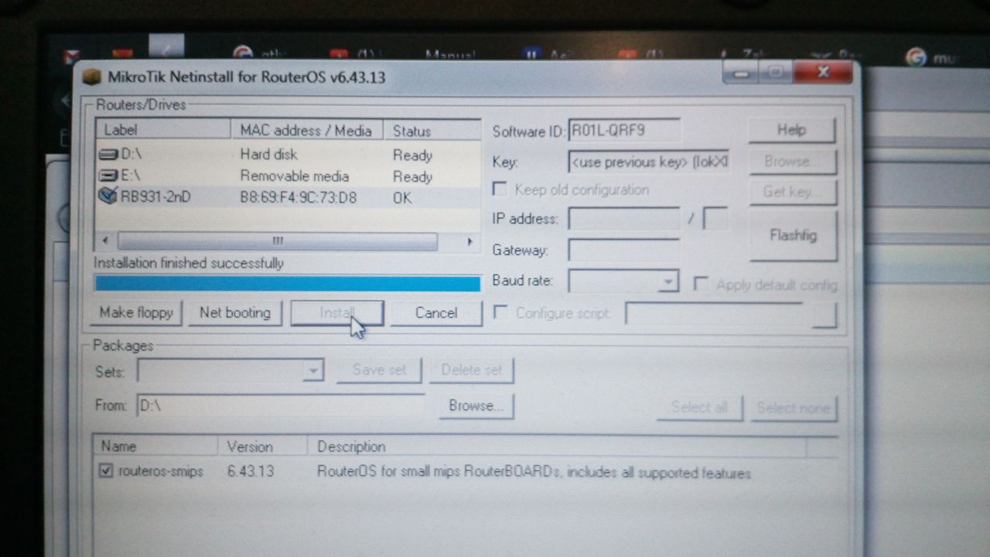Enable Apply default config checkbox
The height and width of the screenshot is (557, 990).
click(701, 284)
